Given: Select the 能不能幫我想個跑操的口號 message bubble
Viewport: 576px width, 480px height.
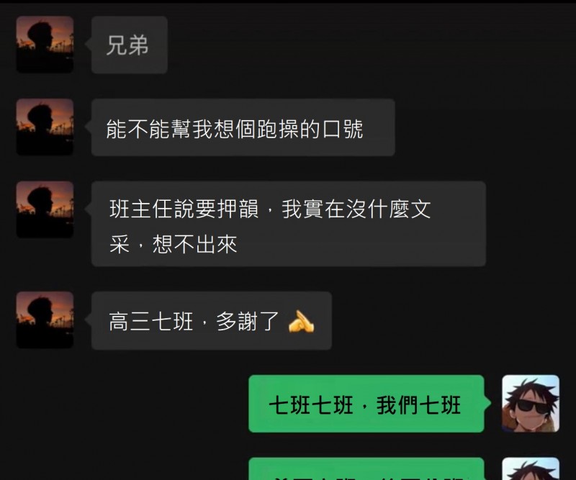Looking at the screenshot, I should [x=243, y=127].
